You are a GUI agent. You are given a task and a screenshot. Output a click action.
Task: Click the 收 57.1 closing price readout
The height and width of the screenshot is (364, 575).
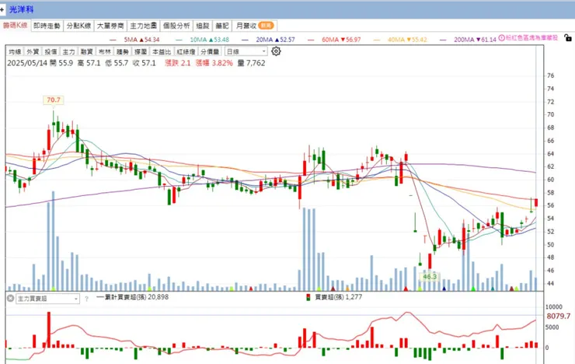coord(144,63)
